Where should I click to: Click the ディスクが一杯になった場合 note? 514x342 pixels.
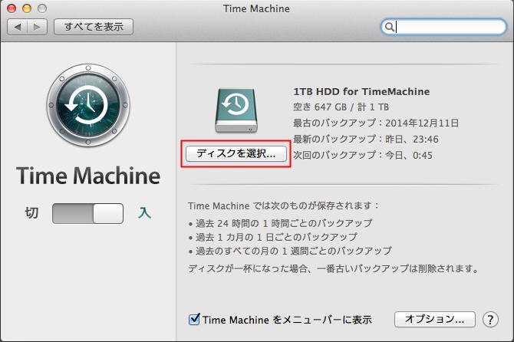[333, 268]
